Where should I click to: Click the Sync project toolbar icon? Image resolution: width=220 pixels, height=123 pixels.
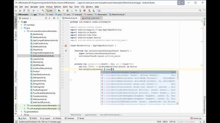tap(24, 11)
